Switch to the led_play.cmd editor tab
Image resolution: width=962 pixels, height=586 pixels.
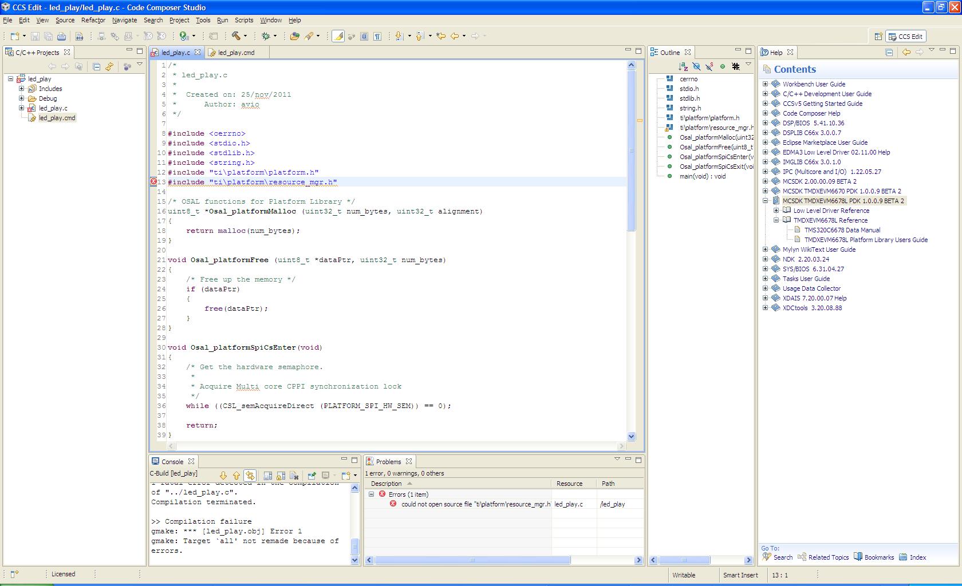[235, 53]
